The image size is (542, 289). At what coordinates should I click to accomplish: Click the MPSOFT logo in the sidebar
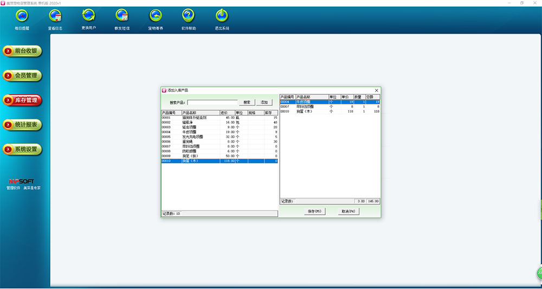[x=23, y=181]
